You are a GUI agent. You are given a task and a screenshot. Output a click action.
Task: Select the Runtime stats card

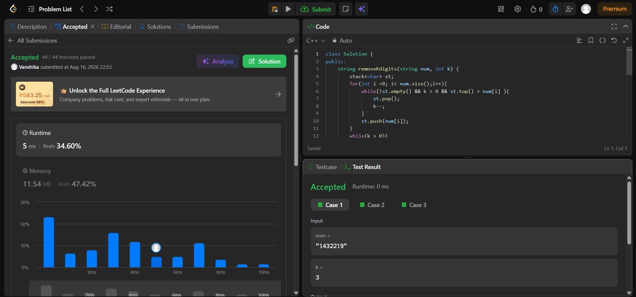tap(148, 140)
